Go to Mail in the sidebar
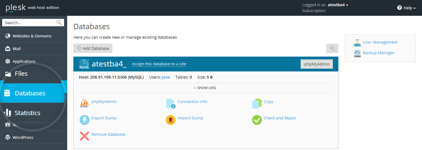422x150 pixels. [x=17, y=49]
